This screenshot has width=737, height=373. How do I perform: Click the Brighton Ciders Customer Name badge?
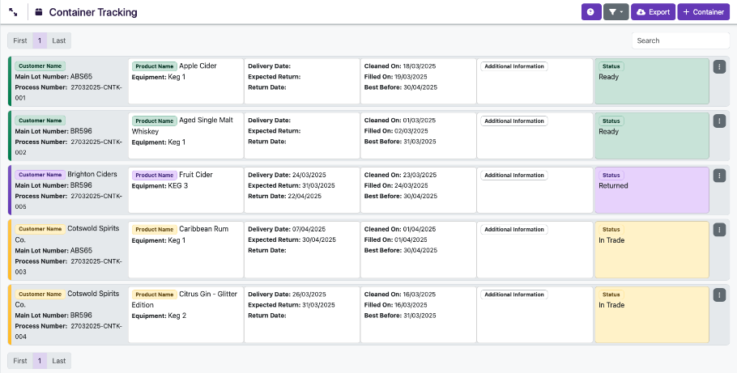coord(40,175)
